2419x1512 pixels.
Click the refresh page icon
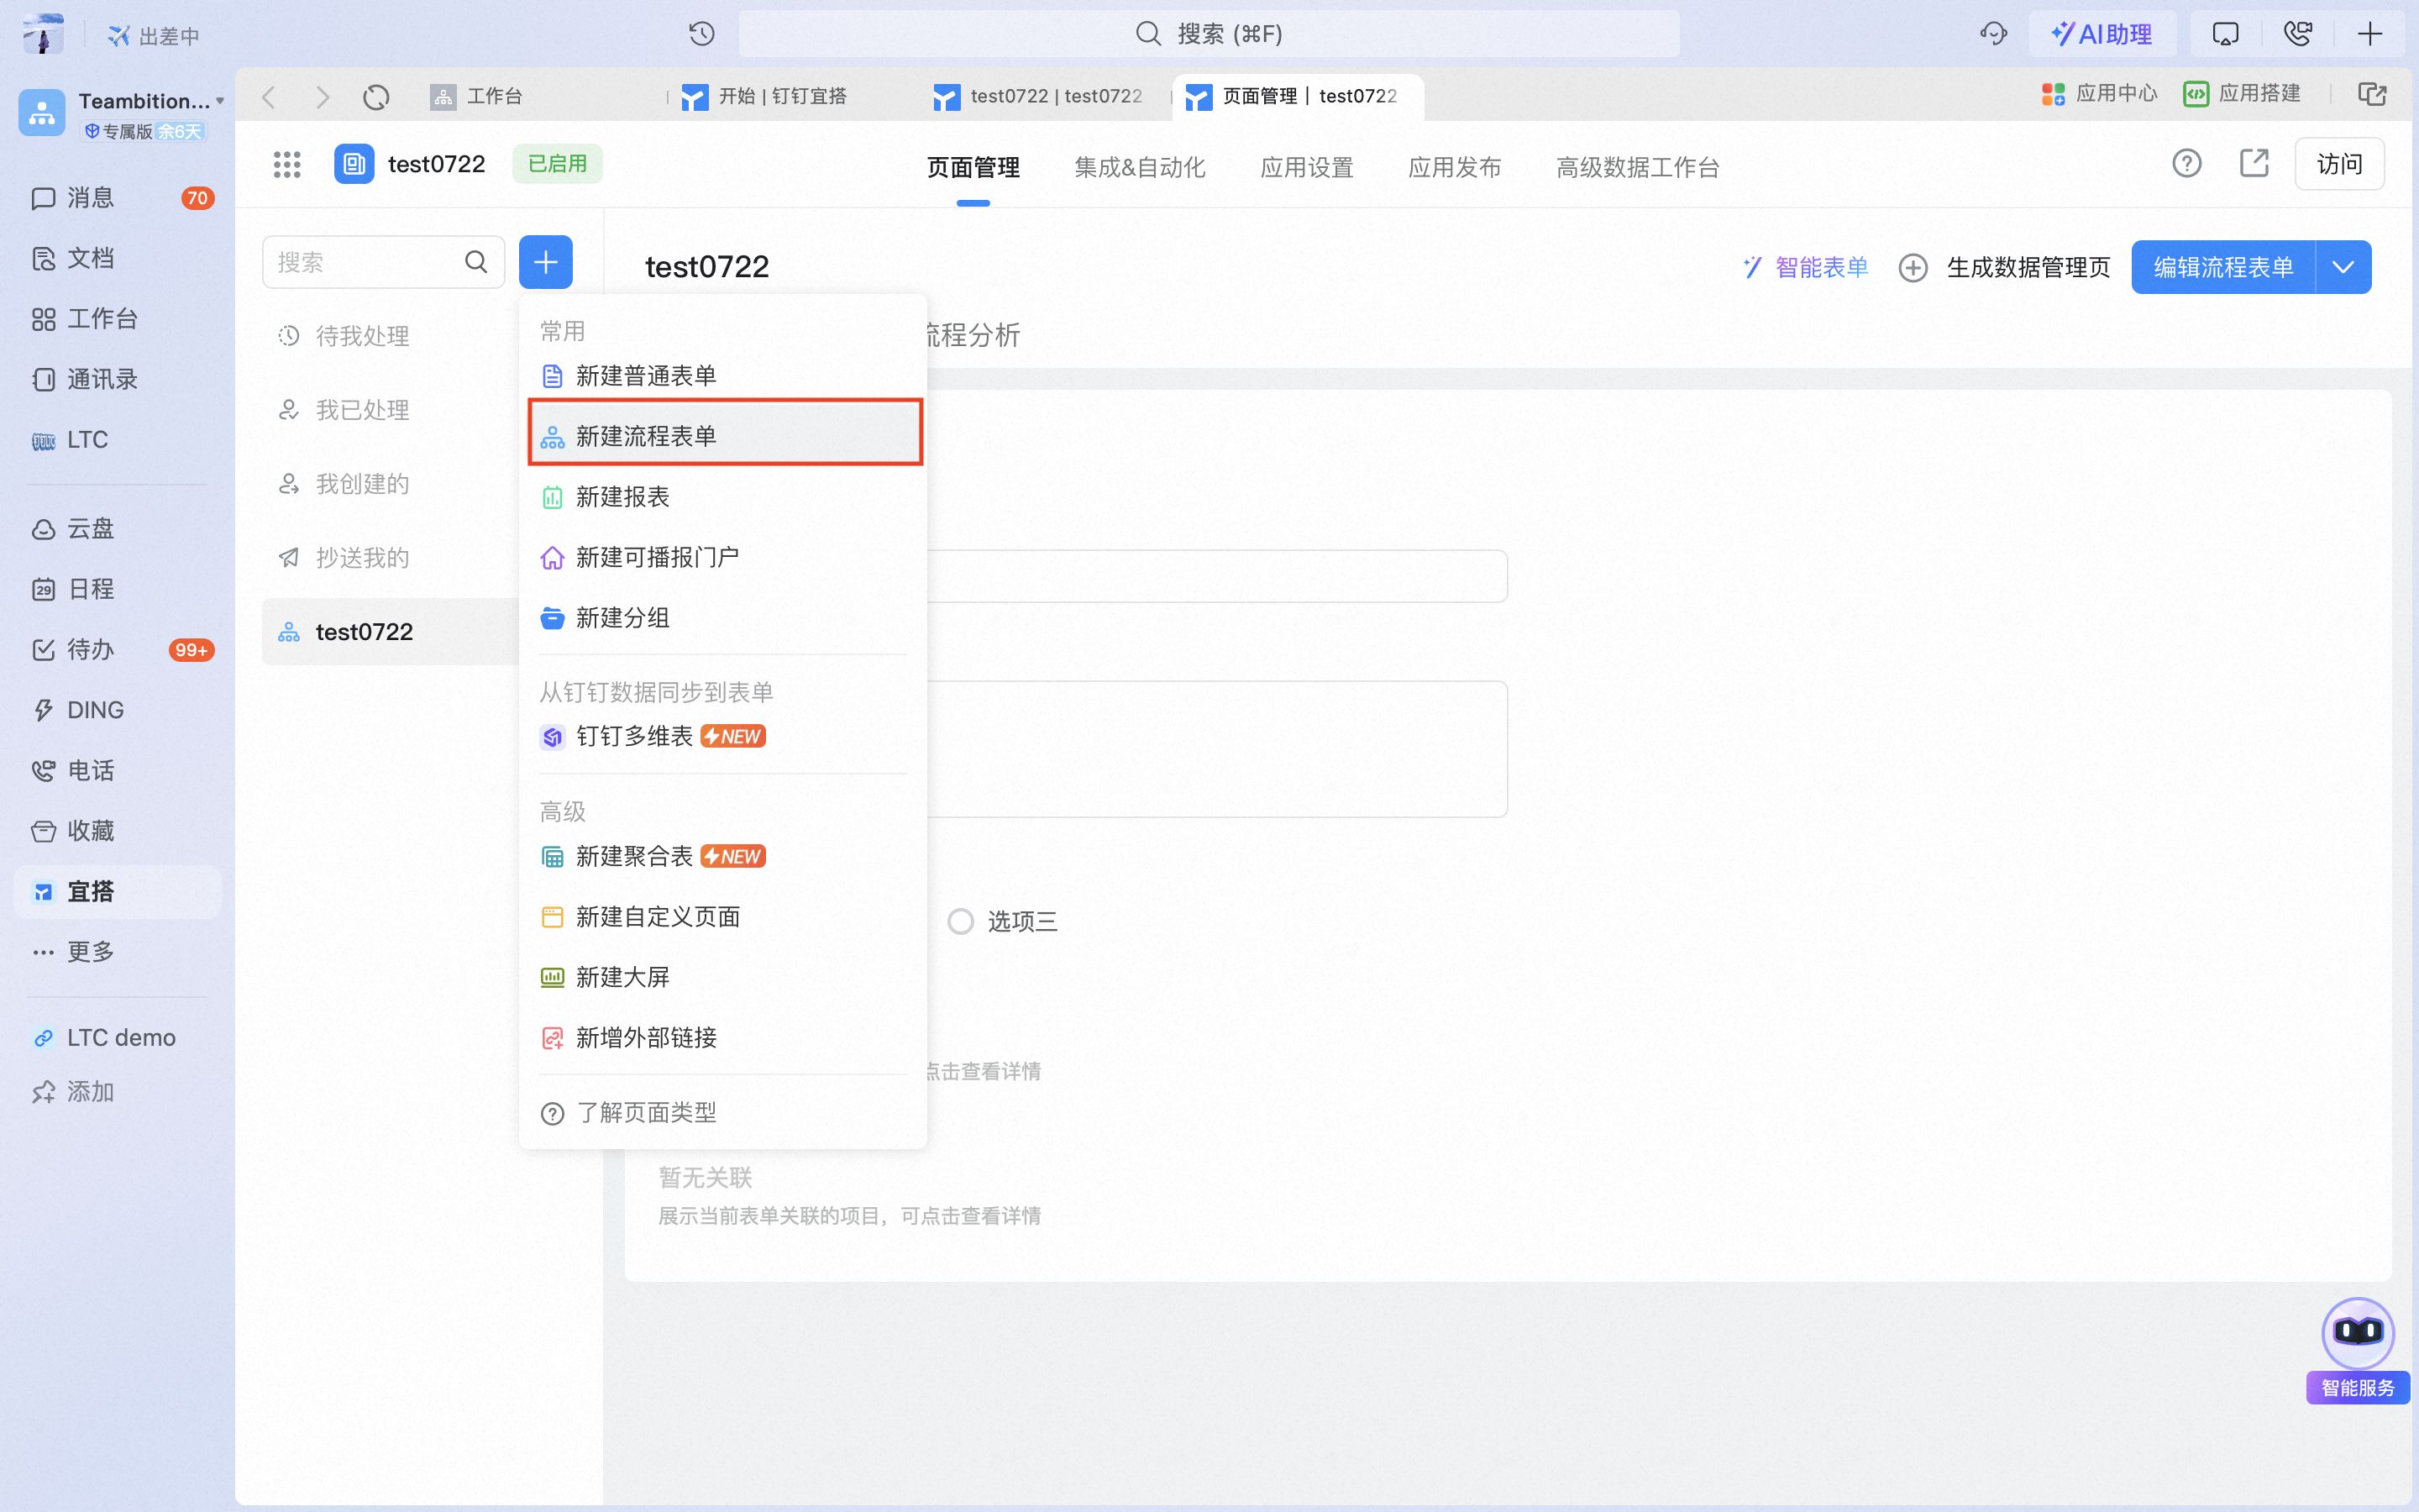coord(375,97)
